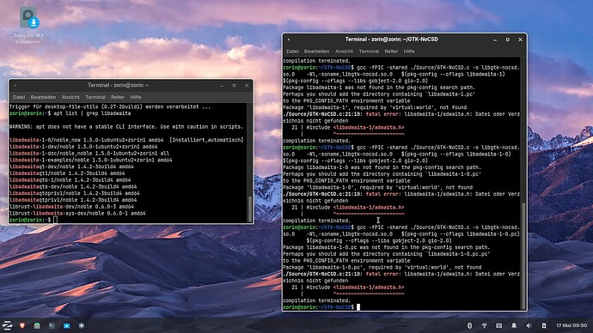Open the Software store taskbar icon

click(37, 325)
